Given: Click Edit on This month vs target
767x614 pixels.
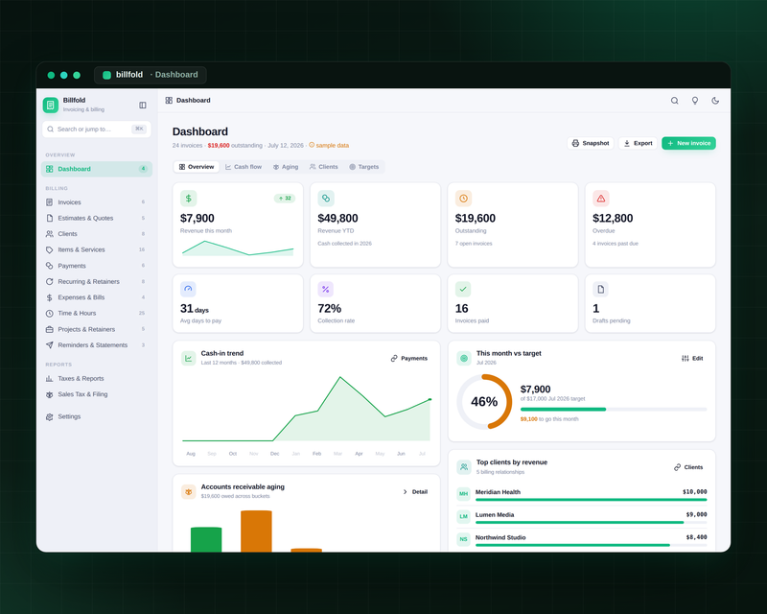Looking at the screenshot, I should [692, 359].
